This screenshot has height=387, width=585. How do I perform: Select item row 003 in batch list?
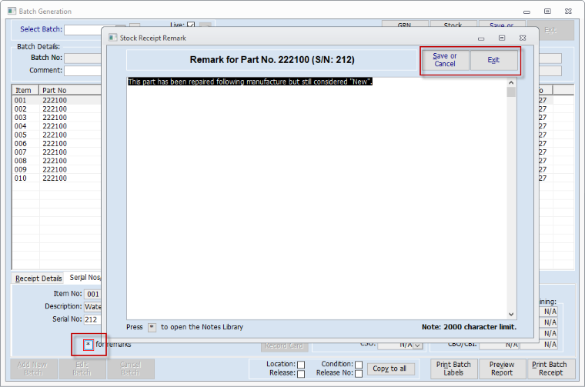point(56,118)
